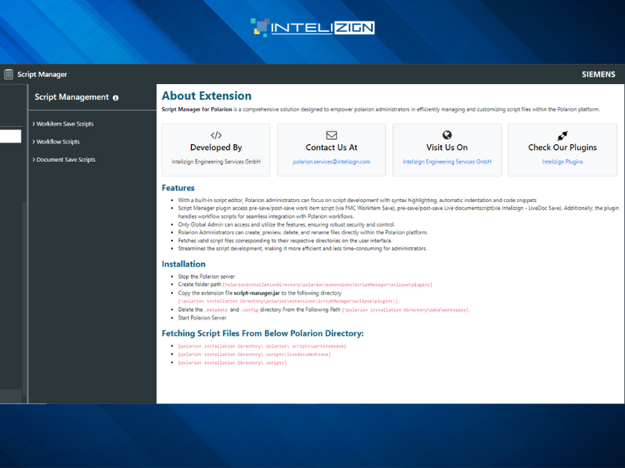Image resolution: width=625 pixels, height=468 pixels.
Task: Visit the Intelizign Engineering Services GmbH link
Action: 447,161
